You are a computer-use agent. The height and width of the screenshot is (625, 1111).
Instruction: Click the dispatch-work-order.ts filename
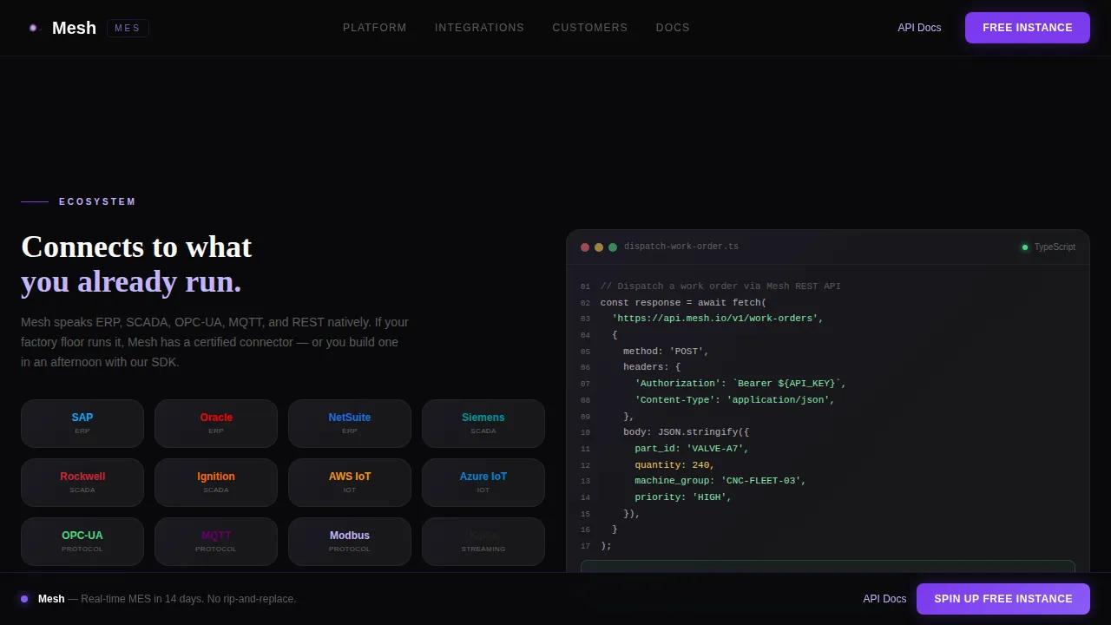coord(681,247)
